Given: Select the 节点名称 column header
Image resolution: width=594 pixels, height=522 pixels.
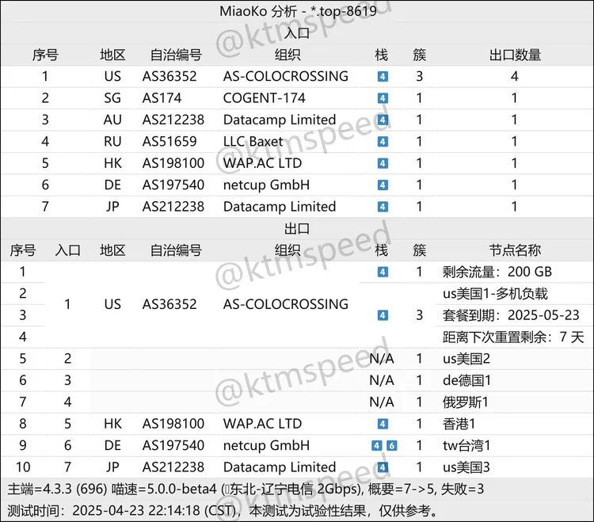Looking at the screenshot, I should (x=515, y=250).
